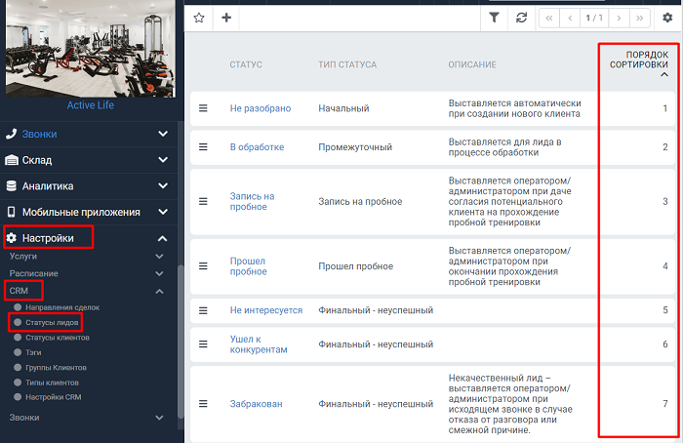The height and width of the screenshot is (443, 683).
Task: Go to first page of the table
Action: 549,19
